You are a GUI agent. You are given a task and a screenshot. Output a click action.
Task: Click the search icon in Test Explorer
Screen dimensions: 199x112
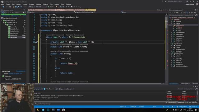tap(24, 12)
